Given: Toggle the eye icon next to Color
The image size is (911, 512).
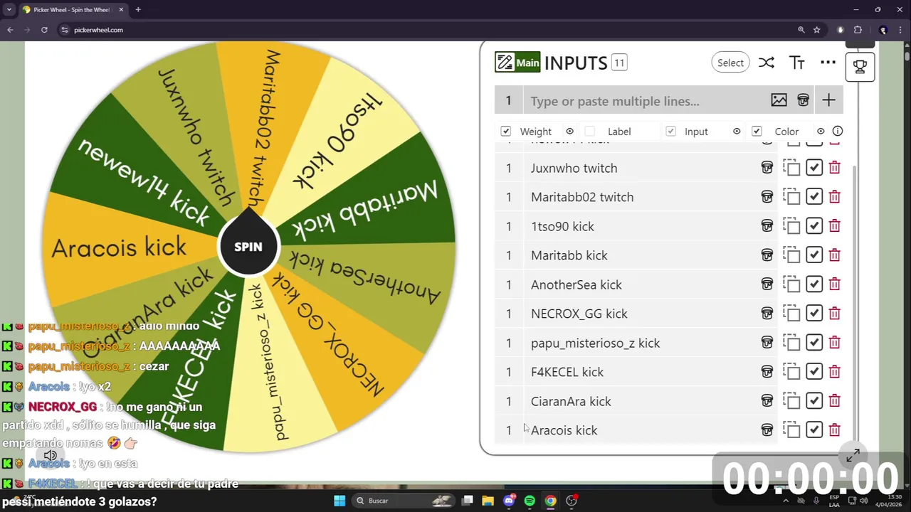Looking at the screenshot, I should click(x=821, y=132).
